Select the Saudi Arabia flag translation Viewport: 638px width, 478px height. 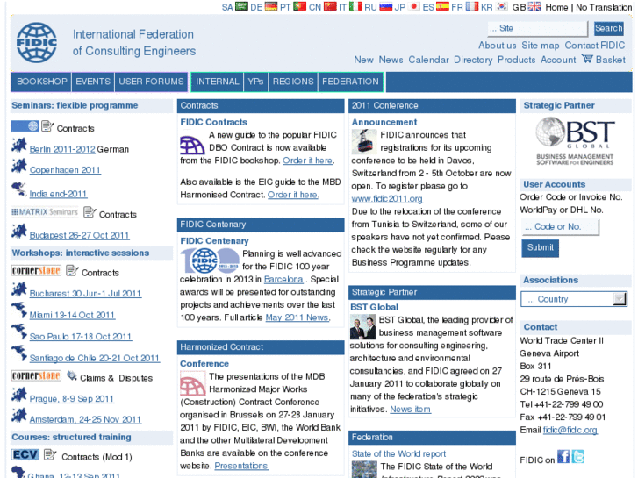click(x=241, y=6)
